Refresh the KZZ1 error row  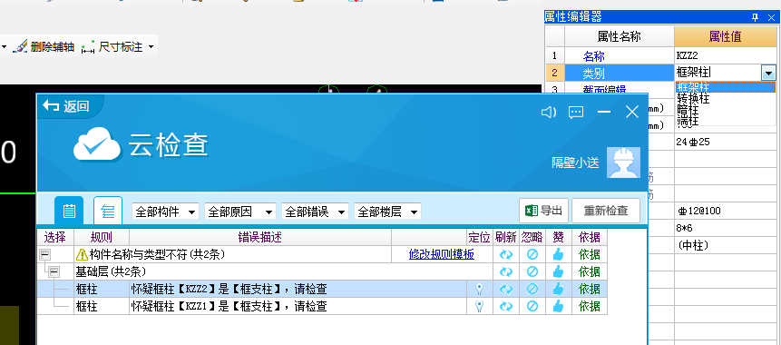506,306
